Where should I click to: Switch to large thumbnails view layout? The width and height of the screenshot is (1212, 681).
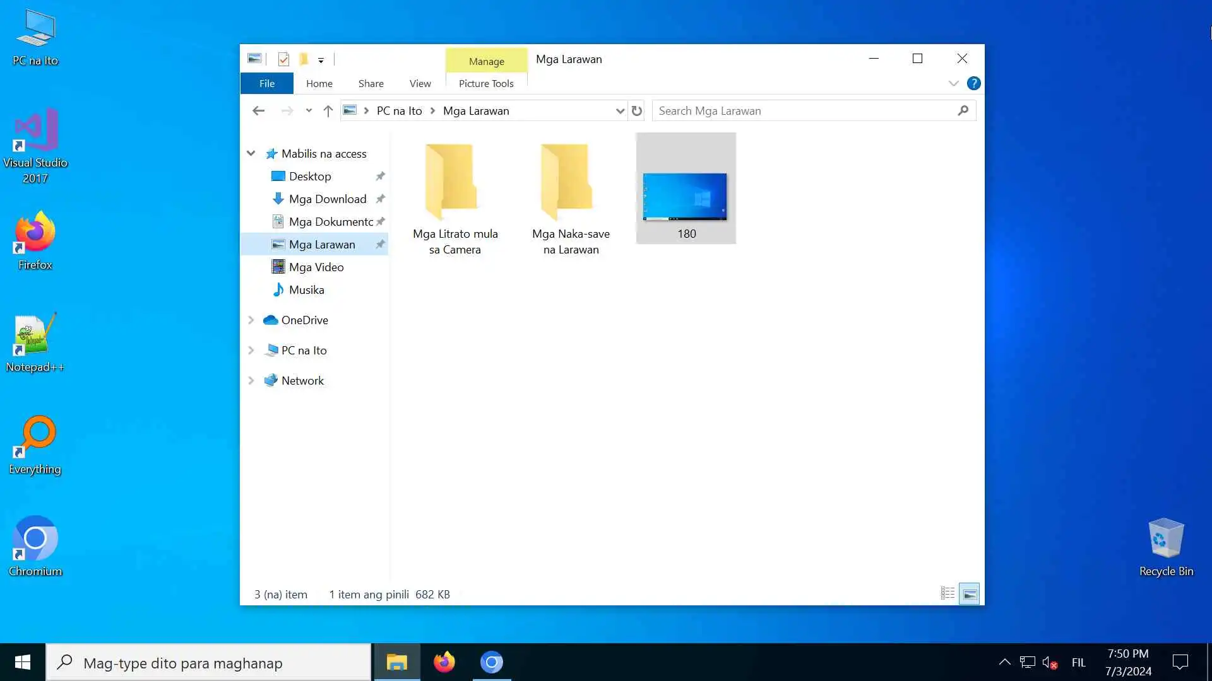(970, 593)
